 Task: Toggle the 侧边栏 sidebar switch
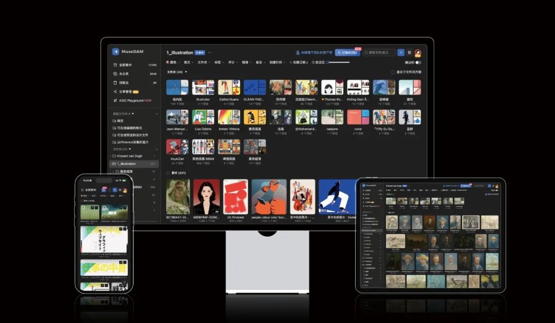pyautogui.click(x=418, y=63)
